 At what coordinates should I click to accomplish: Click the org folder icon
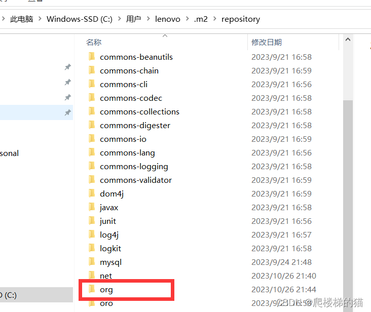coord(92,289)
